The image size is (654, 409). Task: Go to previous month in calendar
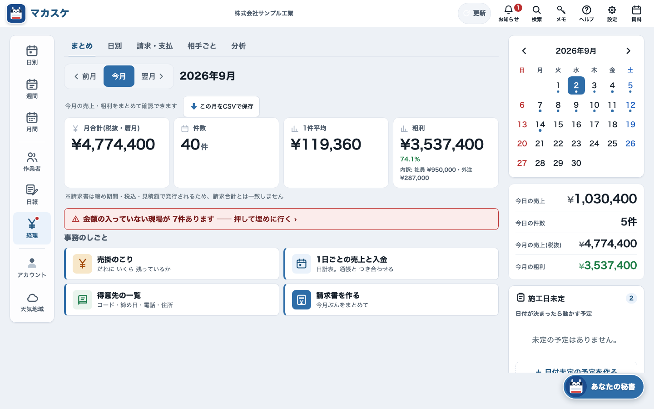524,51
